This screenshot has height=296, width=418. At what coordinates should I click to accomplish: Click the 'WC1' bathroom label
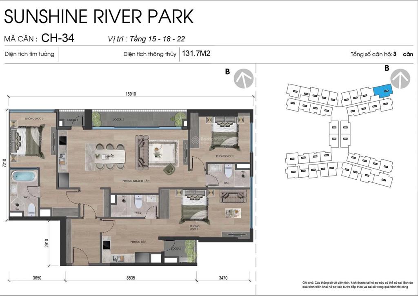click(x=226, y=183)
